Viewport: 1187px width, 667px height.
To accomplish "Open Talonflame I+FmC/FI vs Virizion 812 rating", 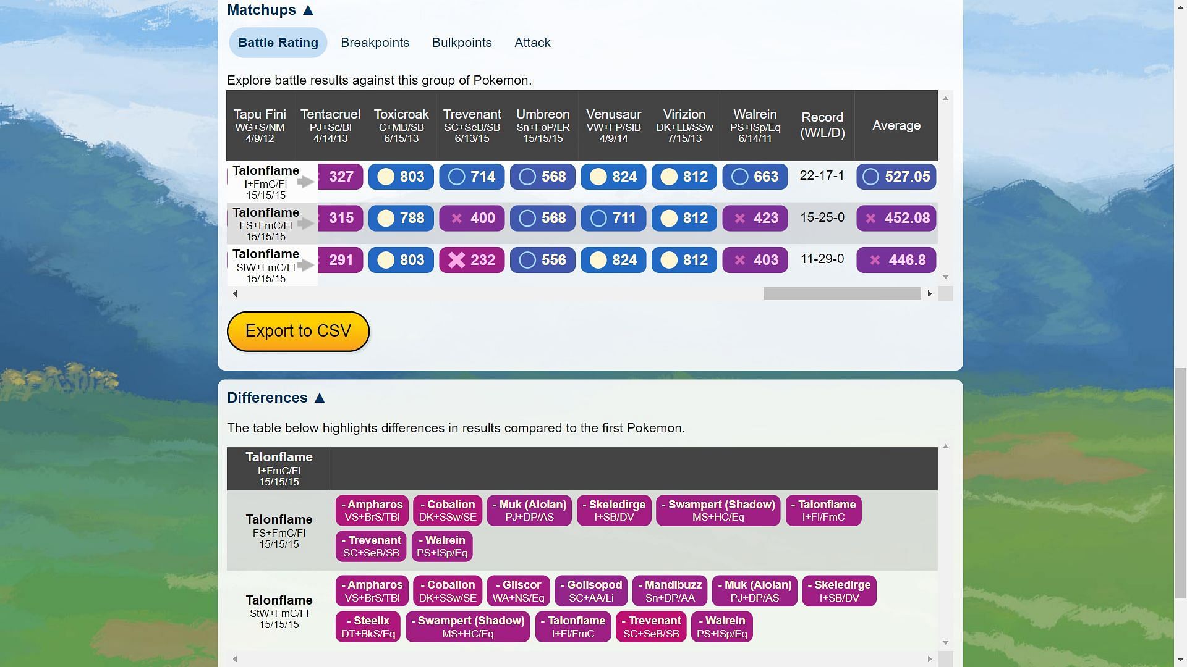I will point(684,177).
